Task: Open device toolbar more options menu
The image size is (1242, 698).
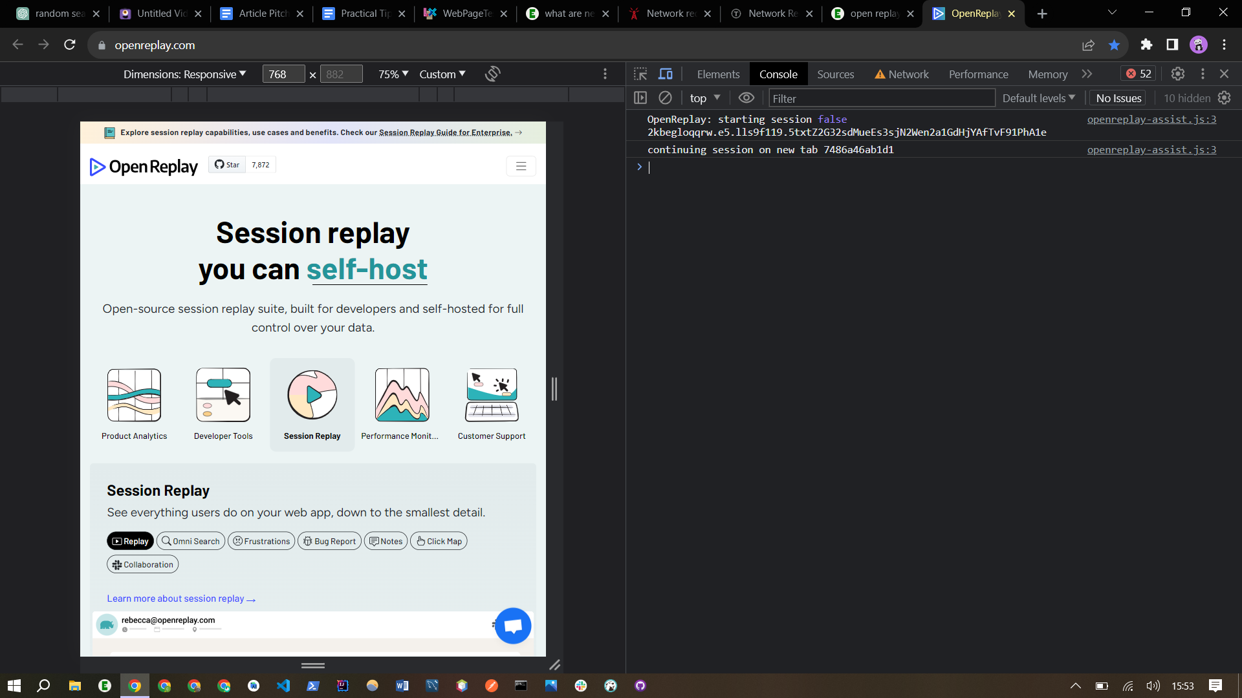Action: tap(605, 74)
